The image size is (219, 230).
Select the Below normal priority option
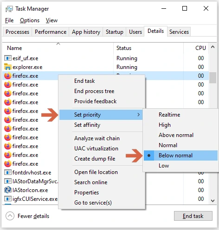pos(180,155)
